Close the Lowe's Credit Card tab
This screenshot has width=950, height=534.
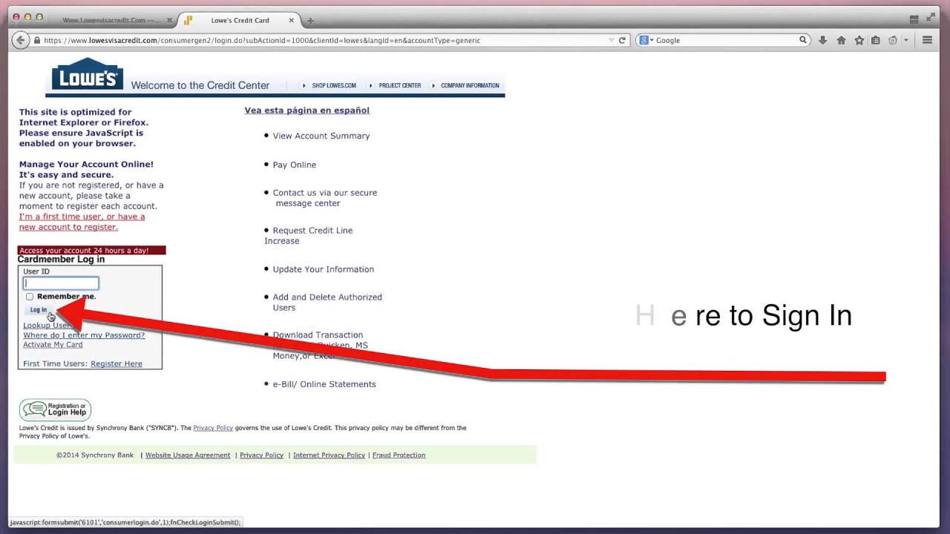(x=291, y=20)
